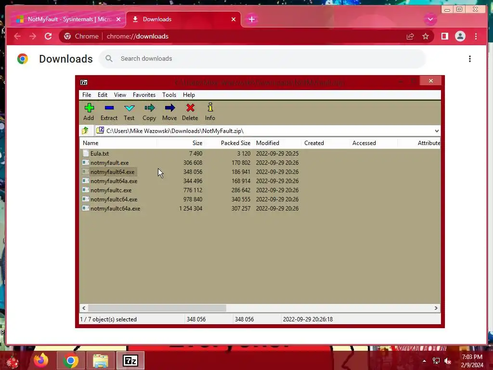The width and height of the screenshot is (493, 370).
Task: Toggle the Chrome side panel
Action: coord(444,36)
